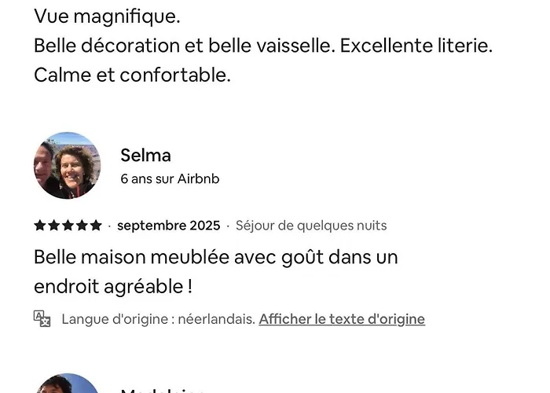550x393 pixels.
Task: Click the translation icon beside Langue d'origine
Action: point(42,318)
